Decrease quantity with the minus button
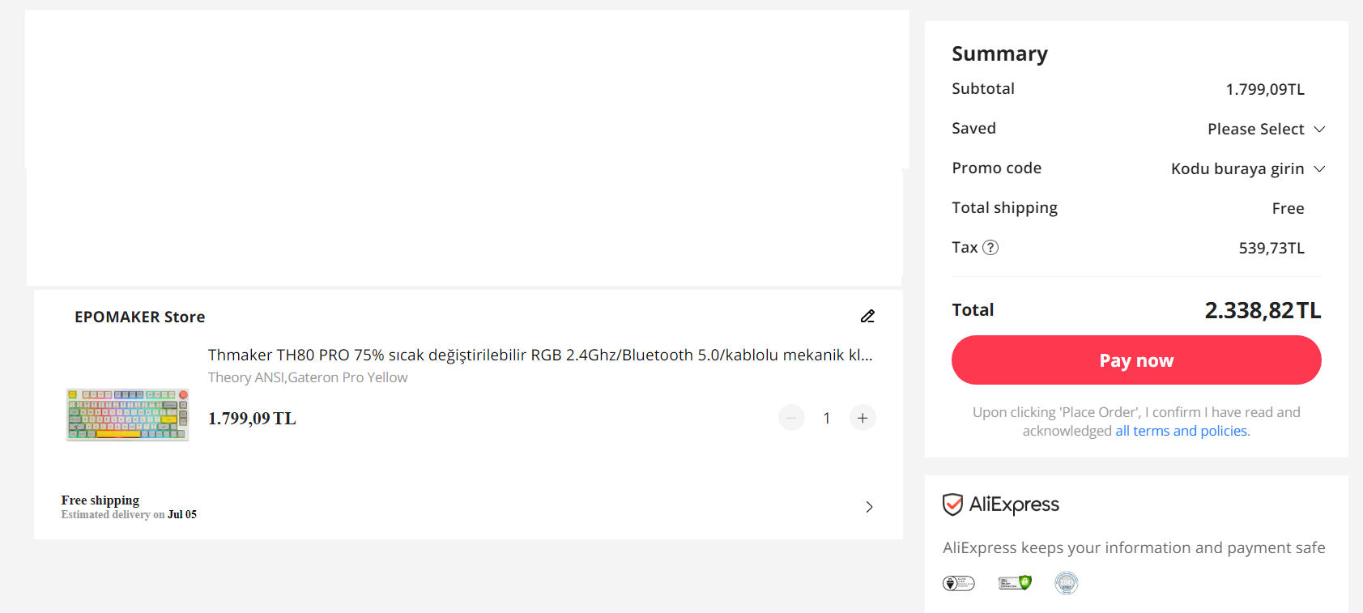1363x613 pixels. (791, 418)
